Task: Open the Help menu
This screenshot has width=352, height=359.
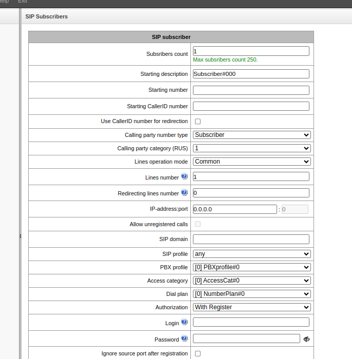Action: (4, 2)
